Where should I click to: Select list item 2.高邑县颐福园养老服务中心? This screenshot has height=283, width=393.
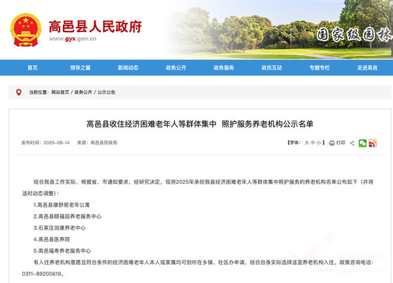point(67,217)
